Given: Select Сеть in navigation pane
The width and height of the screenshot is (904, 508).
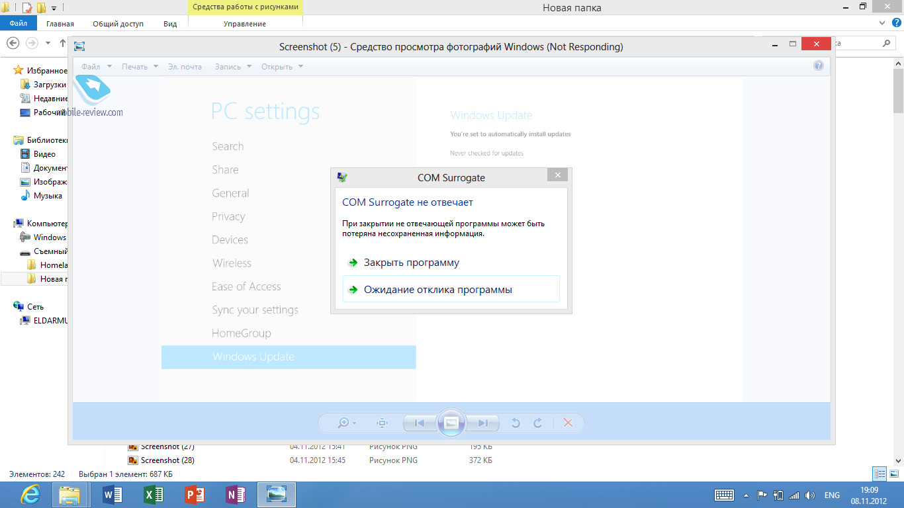Looking at the screenshot, I should point(28,307).
